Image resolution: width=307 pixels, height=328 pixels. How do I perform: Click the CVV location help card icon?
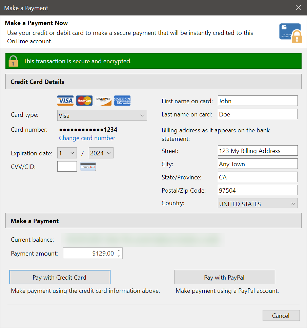click(x=88, y=167)
